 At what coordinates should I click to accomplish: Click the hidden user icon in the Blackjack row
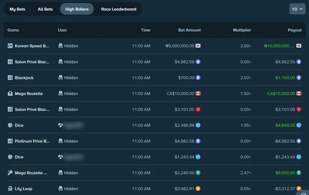[x=61, y=78]
